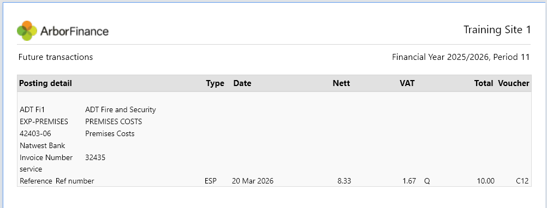Image resolution: width=547 pixels, height=208 pixels.
Task: Select the VAT code 'Q'
Action: (x=427, y=181)
